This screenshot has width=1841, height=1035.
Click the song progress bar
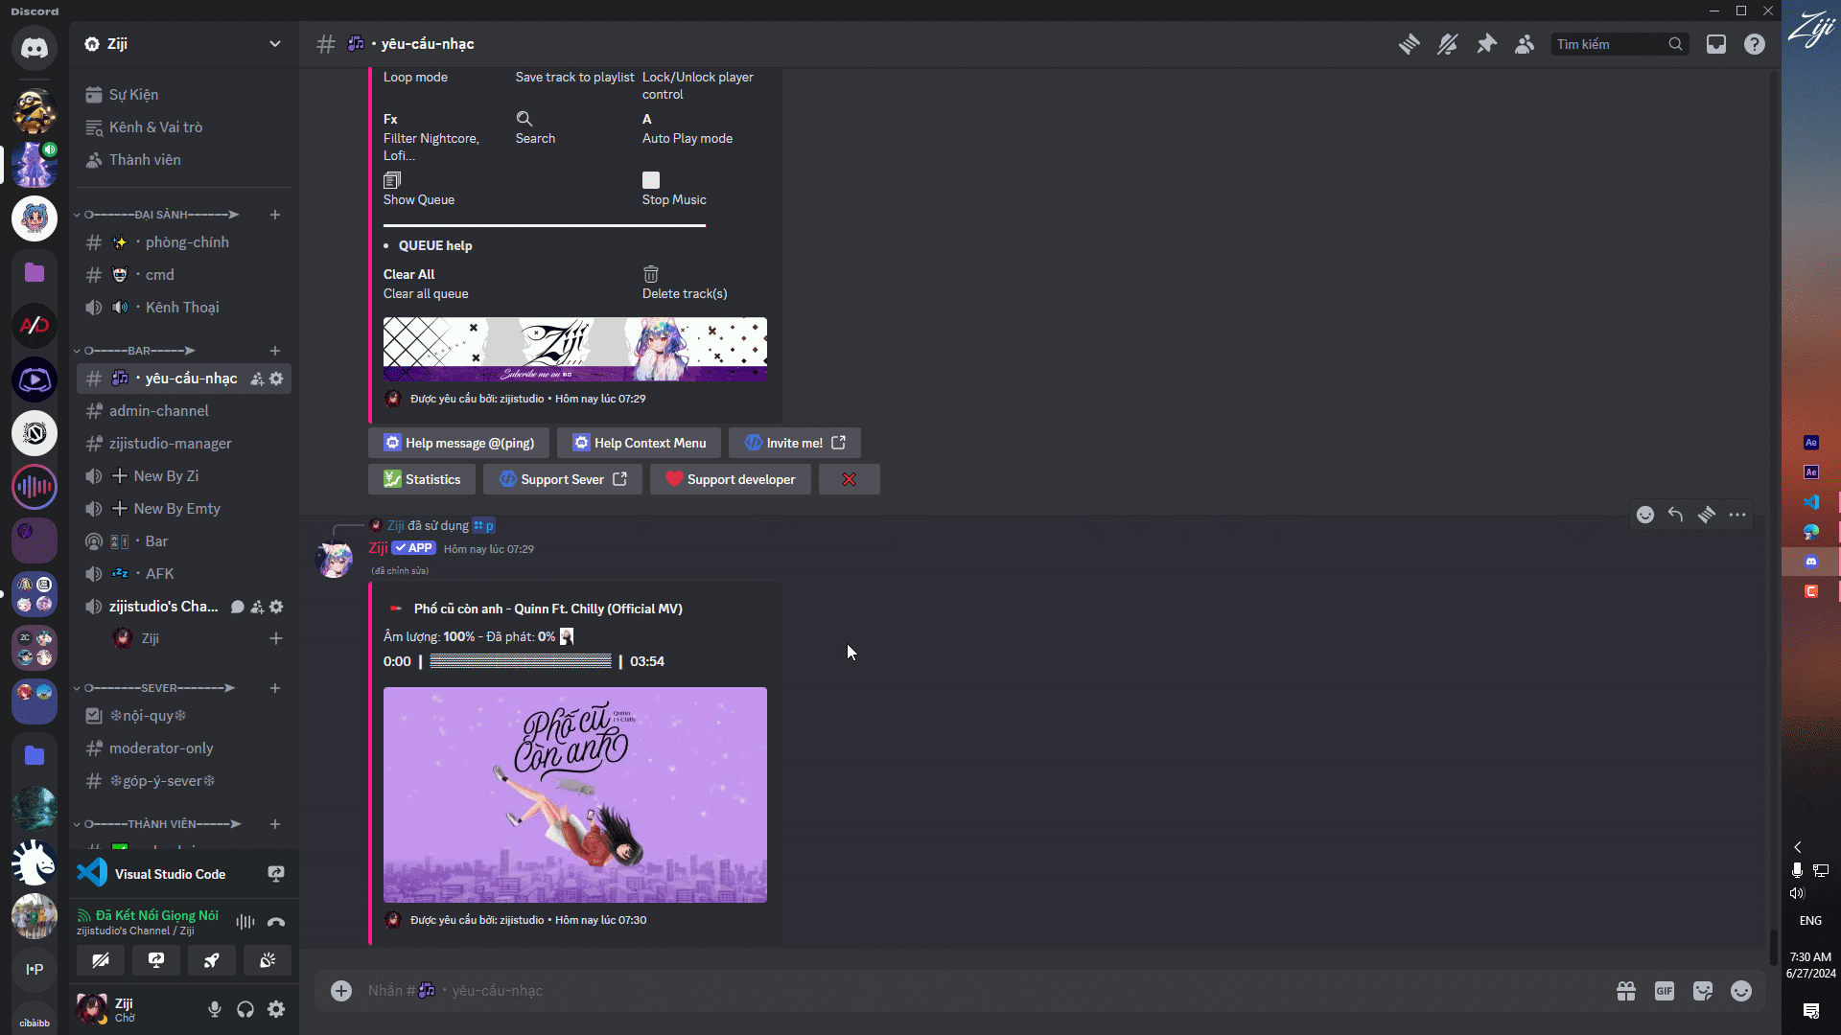pyautogui.click(x=521, y=661)
